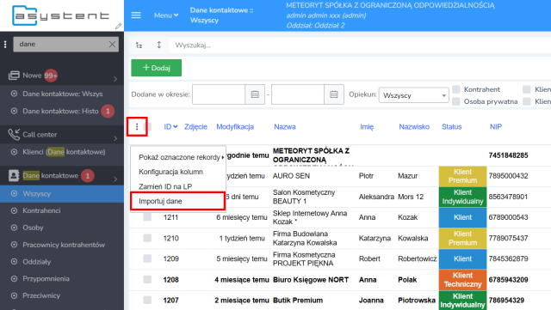551x310 pixels.
Task: Enable the Kontrahent checkbox filter
Action: point(455,89)
